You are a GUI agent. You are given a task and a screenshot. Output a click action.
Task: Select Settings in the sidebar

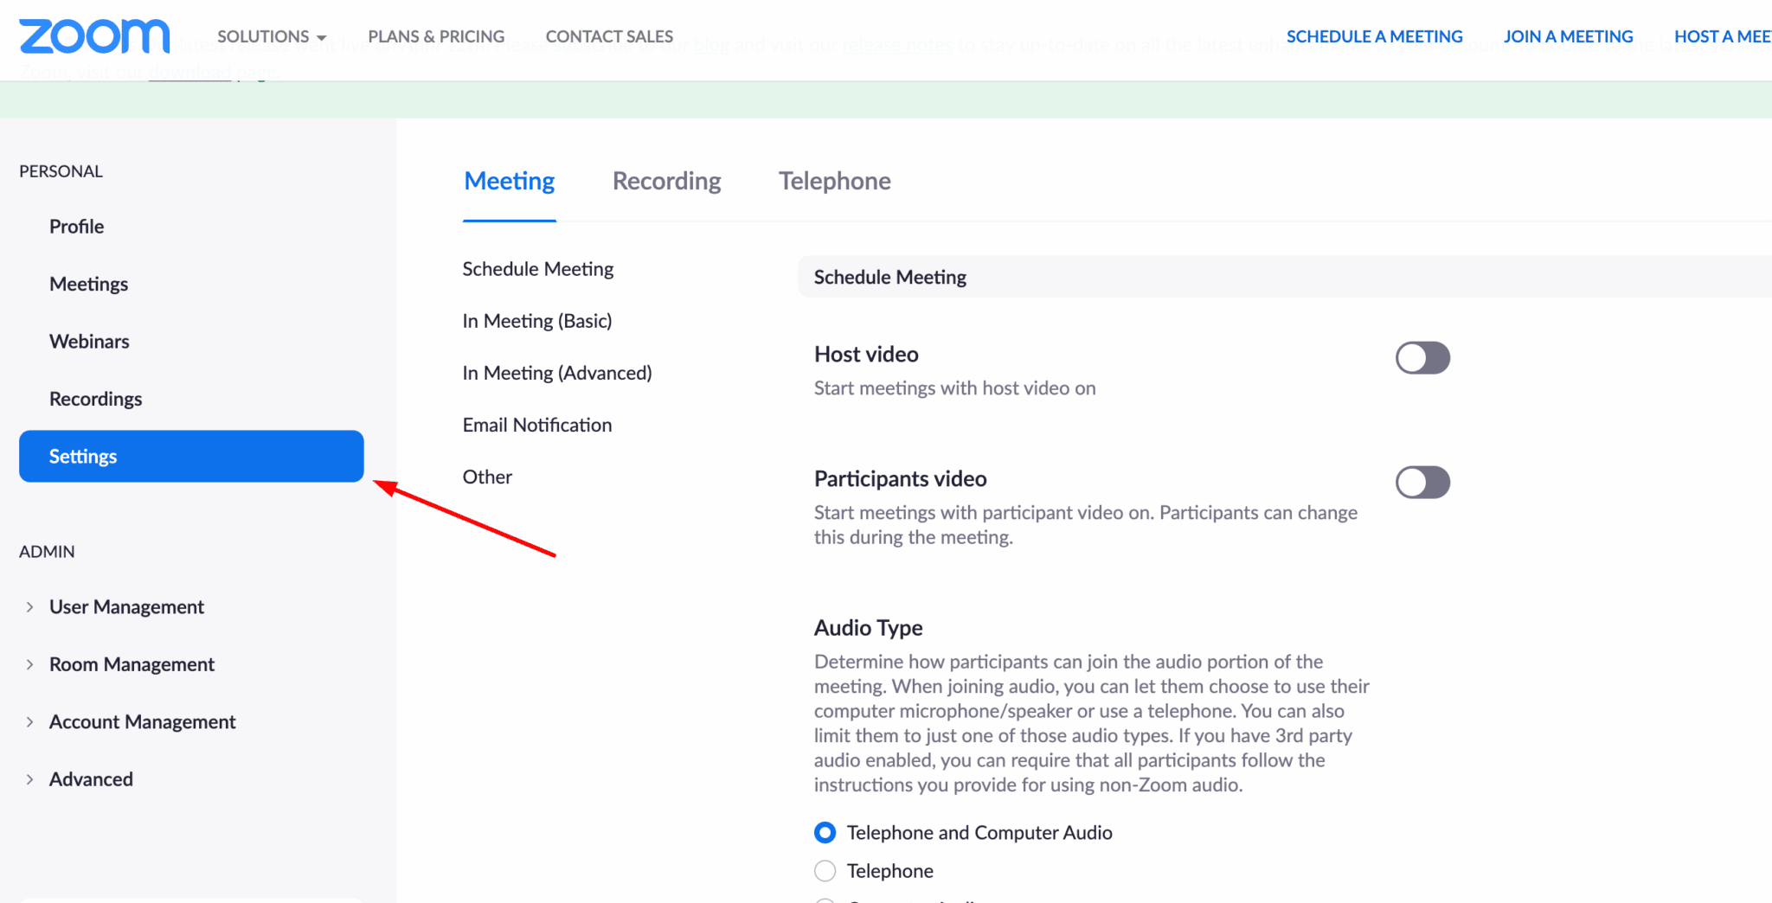191,456
